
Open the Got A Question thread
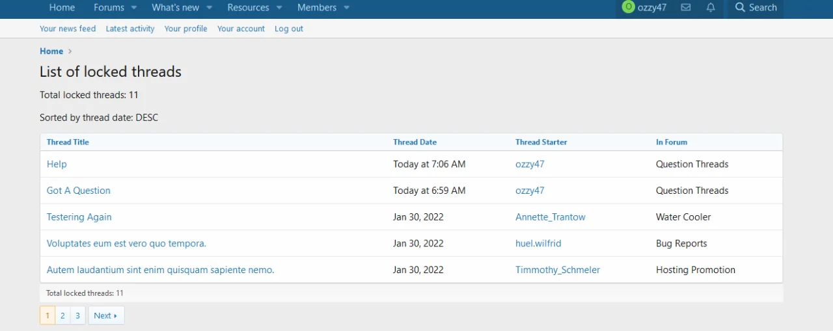[x=79, y=191]
